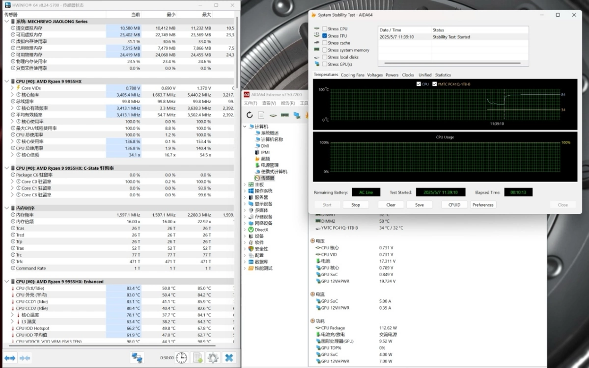589x368 pixels.
Task: Enable the Stress CPU checkbox
Action: [x=325, y=29]
